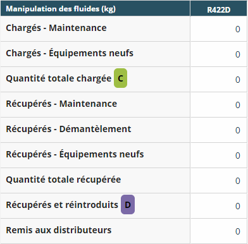The height and width of the screenshot is (244, 248).
Task: Select Récupérés - Équipements neufs label
Action: click(75, 154)
